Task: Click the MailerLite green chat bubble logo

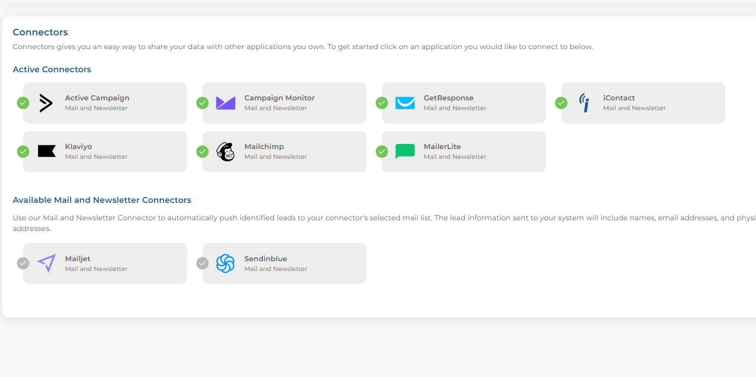Action: [x=405, y=152]
